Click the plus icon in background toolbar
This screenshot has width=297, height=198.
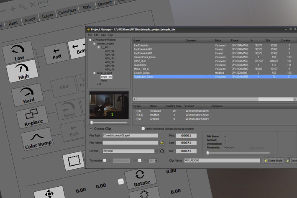(13, 9)
